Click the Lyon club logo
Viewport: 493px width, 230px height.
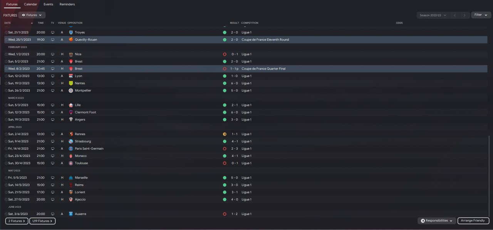(x=71, y=76)
